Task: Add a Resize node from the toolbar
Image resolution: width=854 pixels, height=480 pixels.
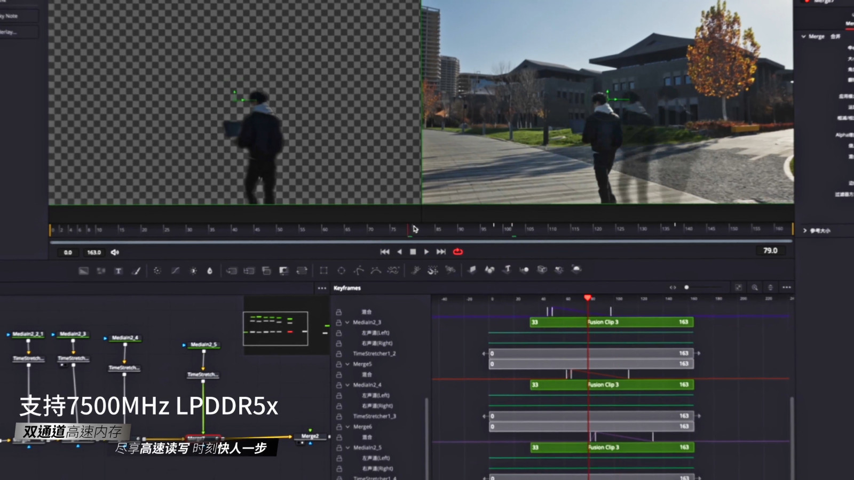Action: coord(284,270)
